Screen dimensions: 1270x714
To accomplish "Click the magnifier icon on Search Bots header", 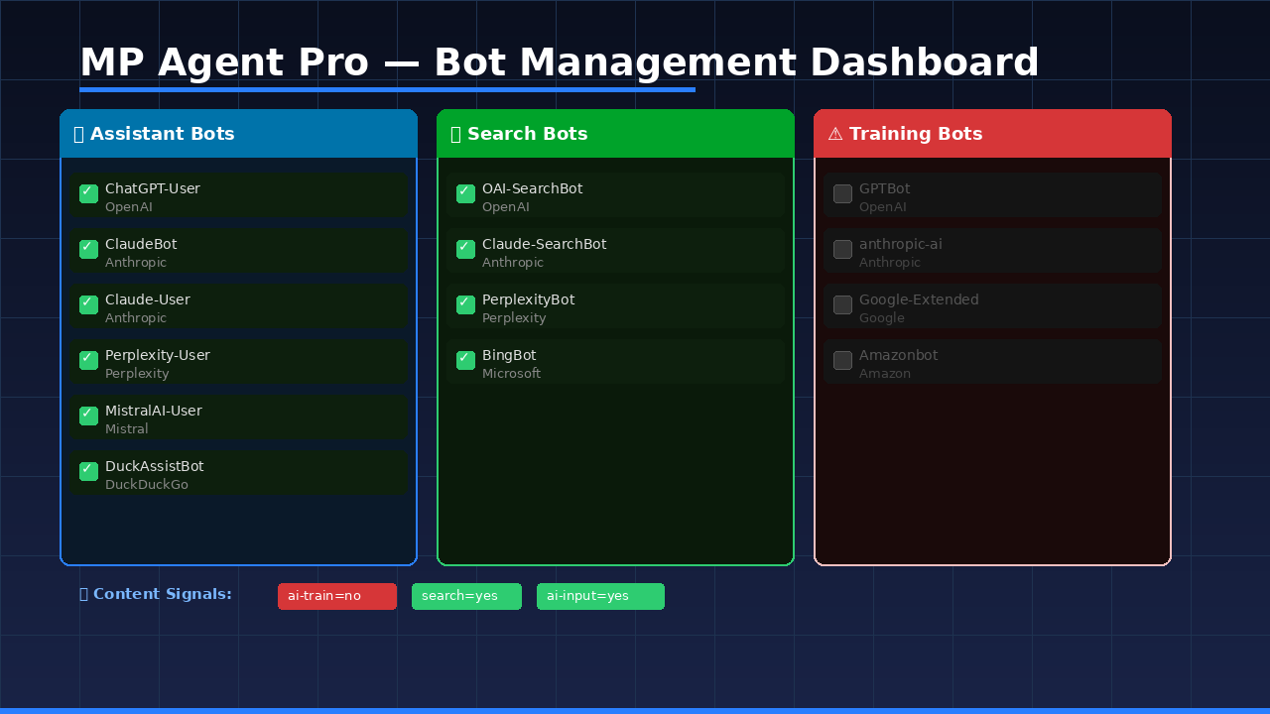I will pos(456,133).
